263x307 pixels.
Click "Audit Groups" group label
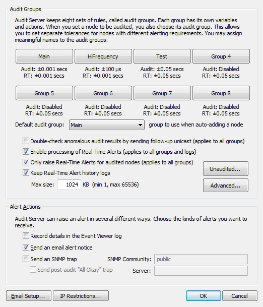pos(25,9)
